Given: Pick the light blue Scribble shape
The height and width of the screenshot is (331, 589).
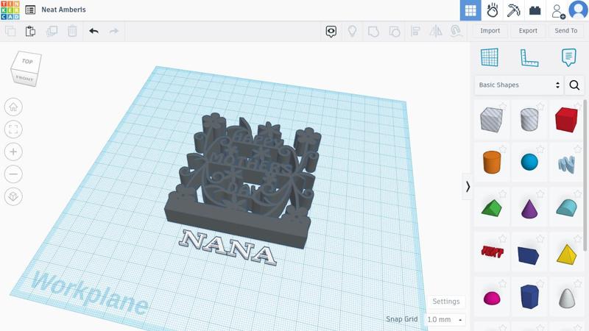Looking at the screenshot, I should pyautogui.click(x=566, y=164).
